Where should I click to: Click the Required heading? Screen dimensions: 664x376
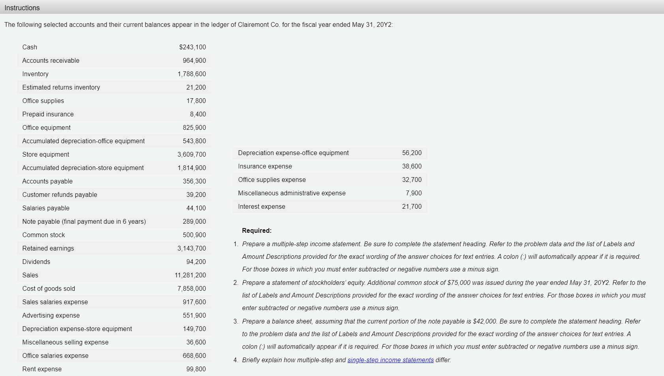pyautogui.click(x=256, y=230)
